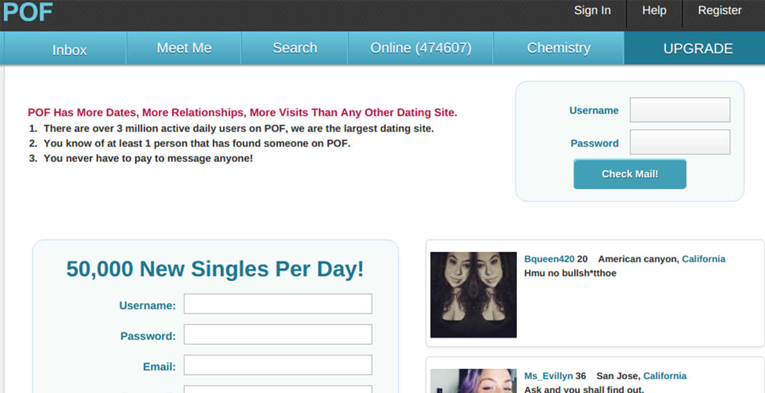Viewport: 765px width, 393px height.
Task: Click the red 'POF Has More Dates' headline
Action: 242,113
